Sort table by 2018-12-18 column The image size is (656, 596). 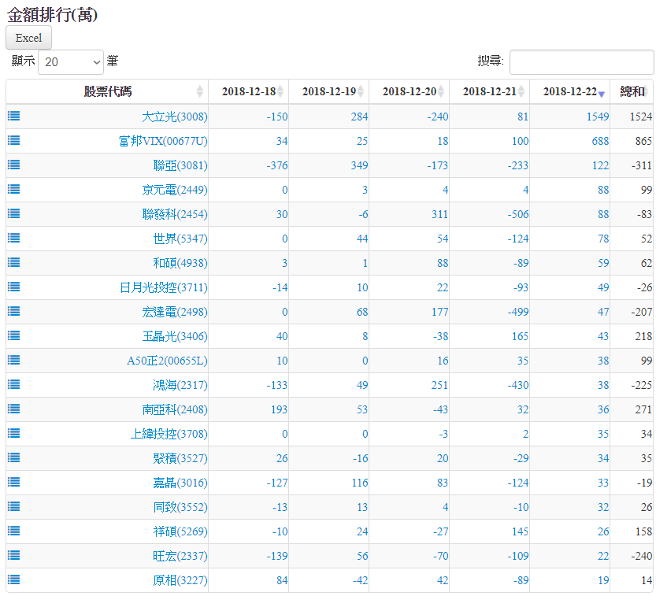tap(248, 92)
